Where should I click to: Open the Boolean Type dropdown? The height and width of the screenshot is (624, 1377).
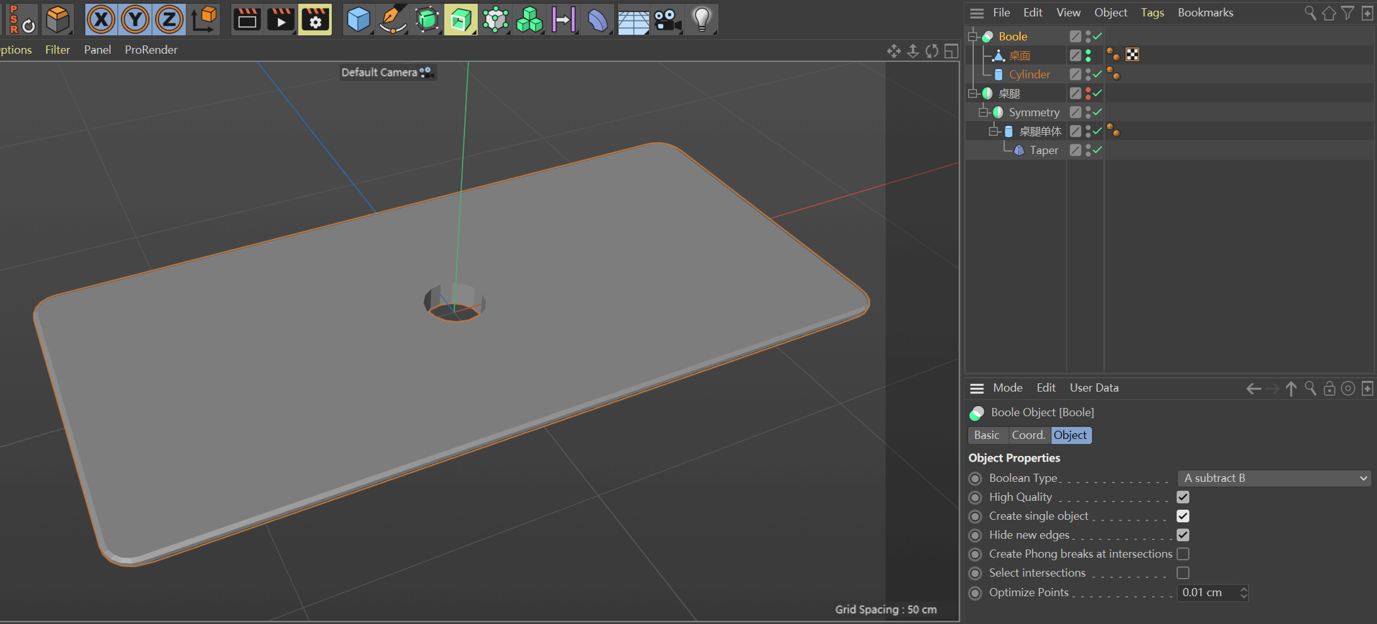pos(1274,478)
